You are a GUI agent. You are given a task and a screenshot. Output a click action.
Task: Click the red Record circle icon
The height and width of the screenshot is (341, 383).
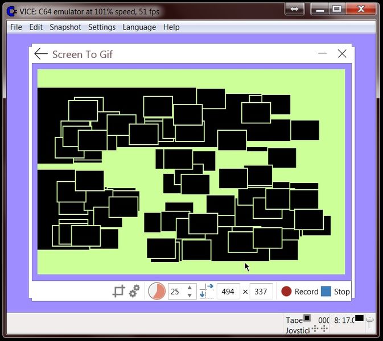[286, 292]
